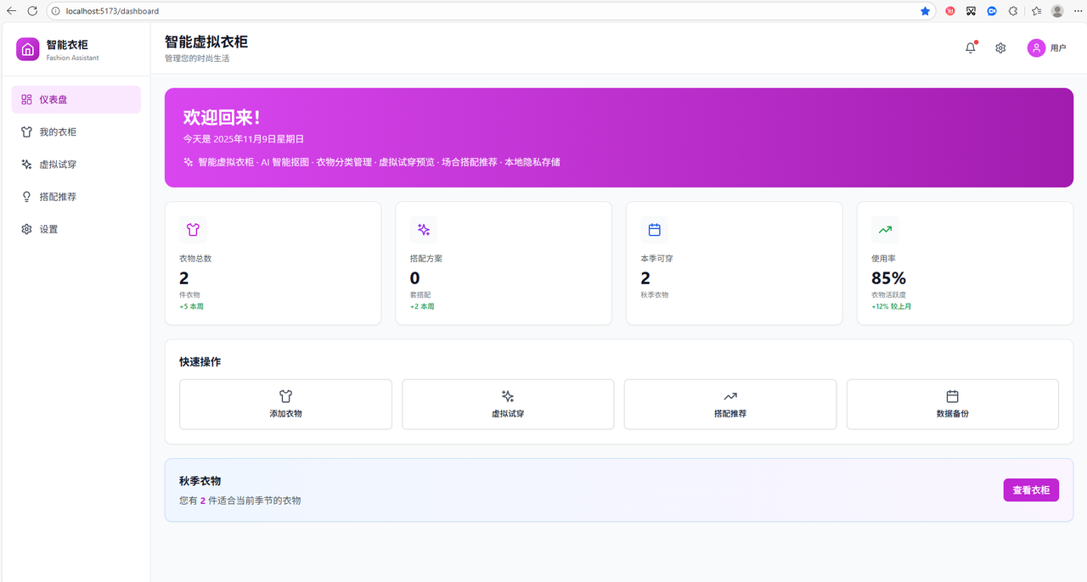The image size is (1087, 582).
Task: Reload the page with refresh icon
Action: [x=32, y=11]
